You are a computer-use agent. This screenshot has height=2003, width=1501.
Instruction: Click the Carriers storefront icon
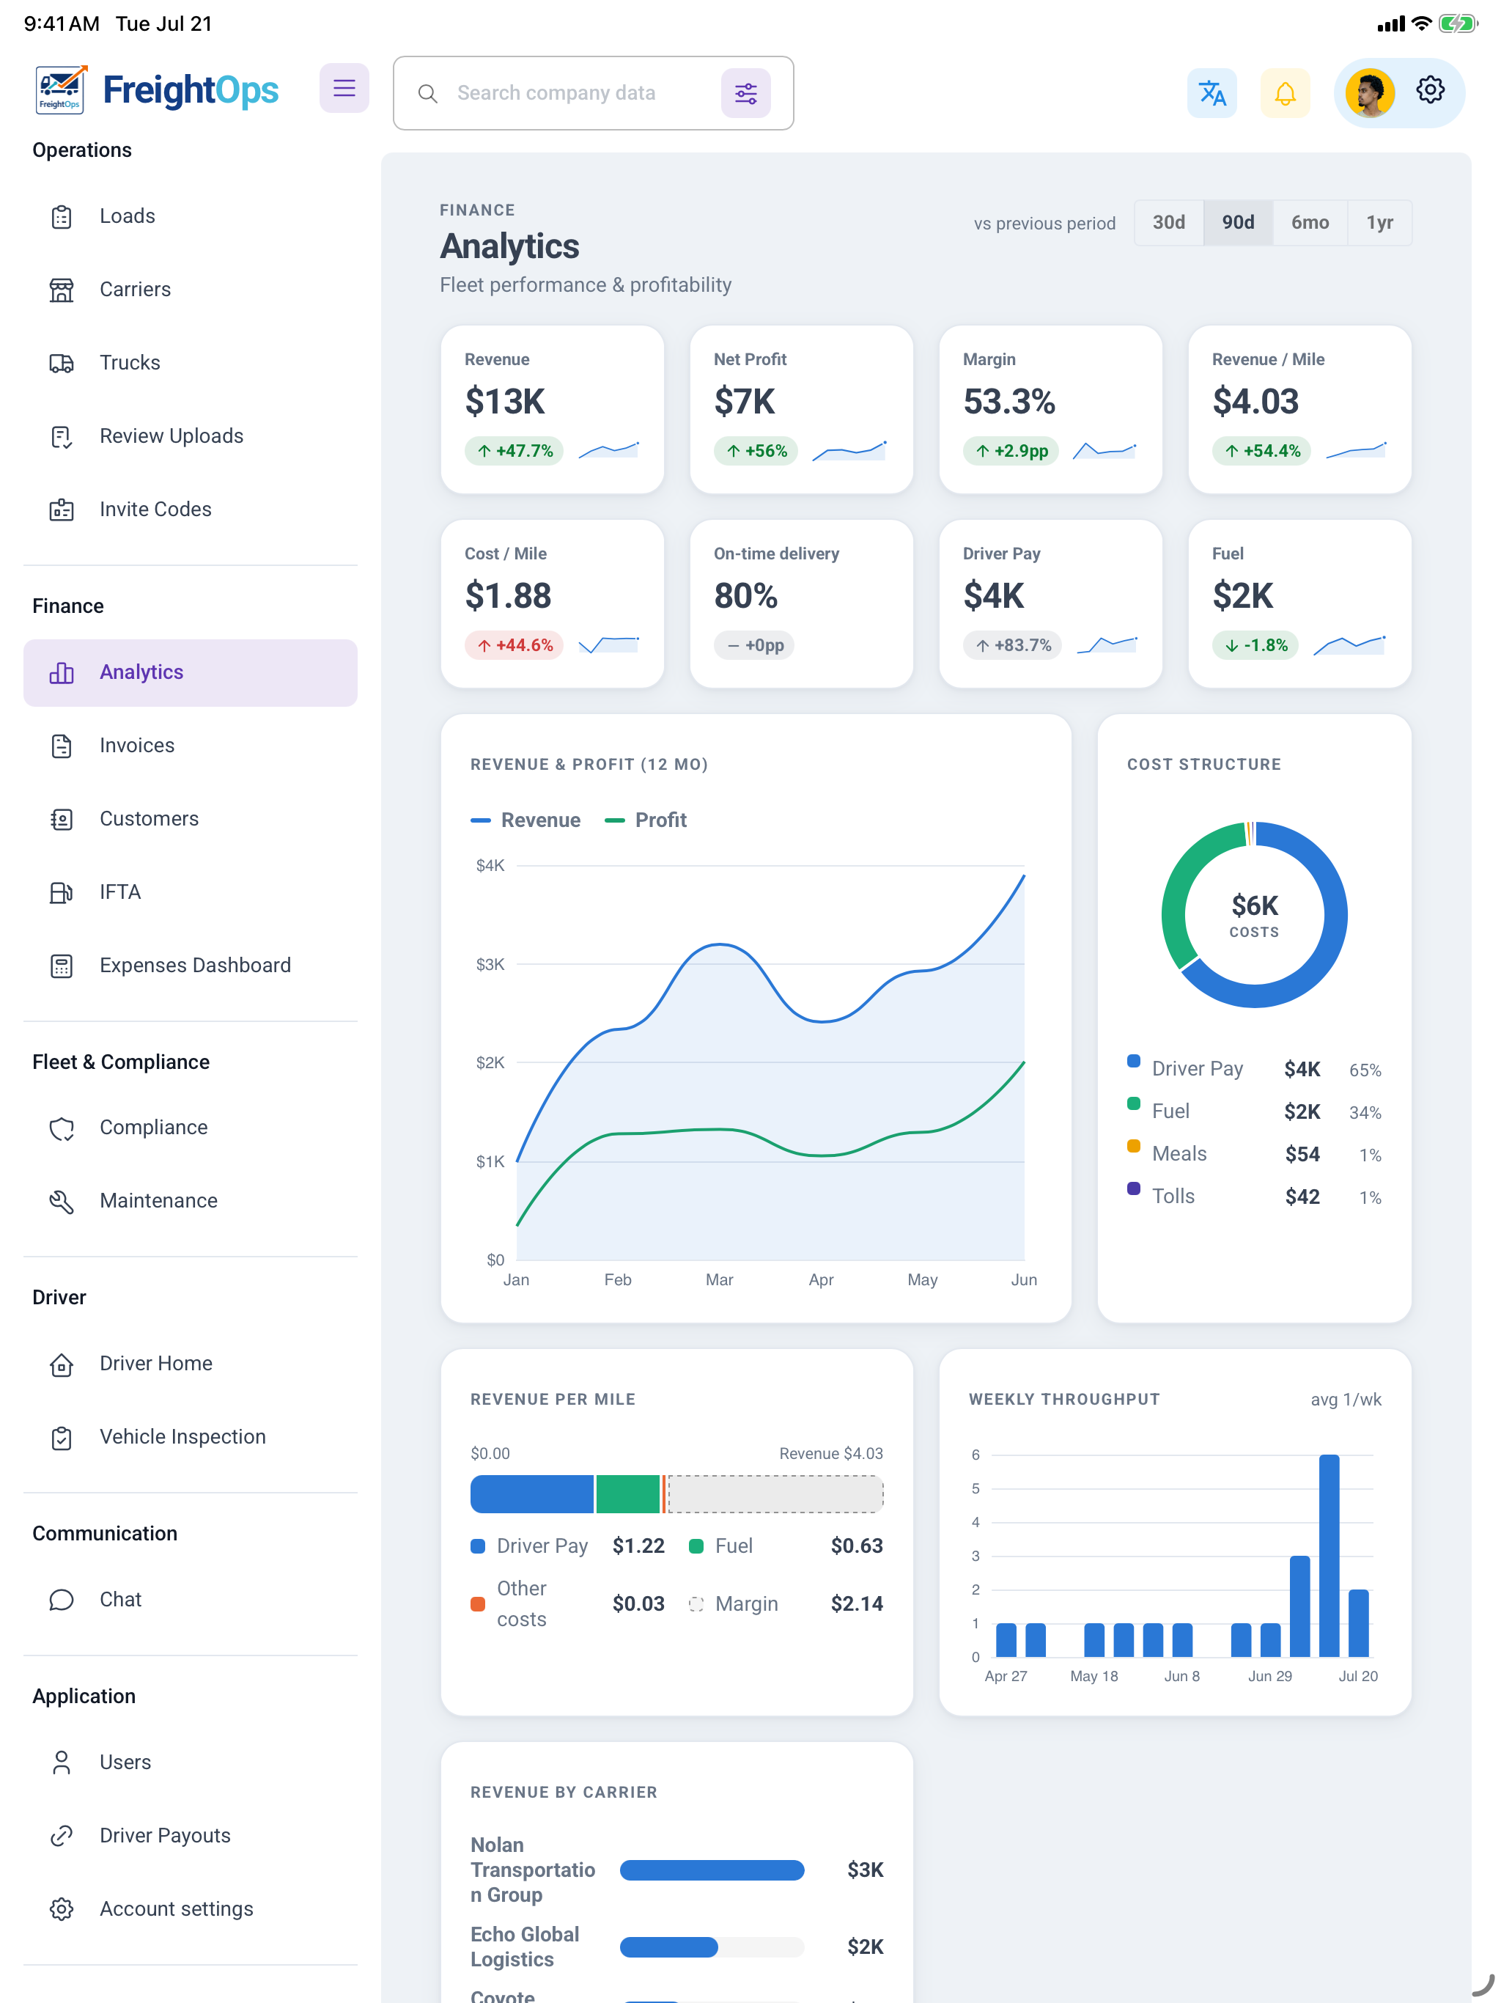(61, 290)
